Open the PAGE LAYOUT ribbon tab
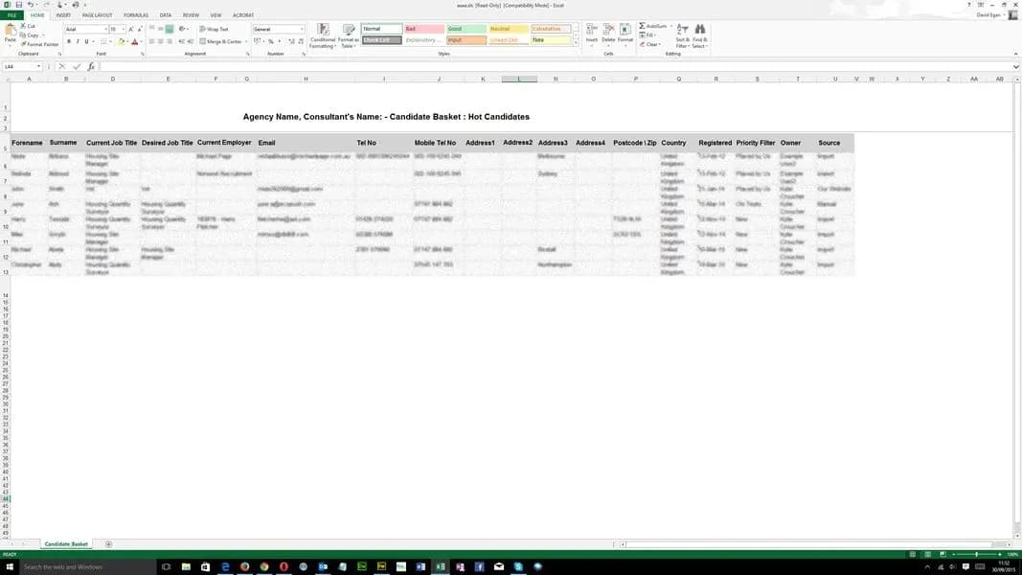Viewport: 1022px width, 575px height. [97, 15]
